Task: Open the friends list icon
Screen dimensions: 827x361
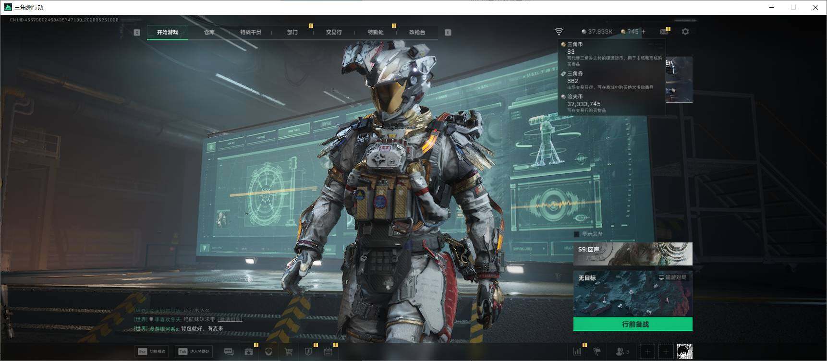Action: [622, 352]
